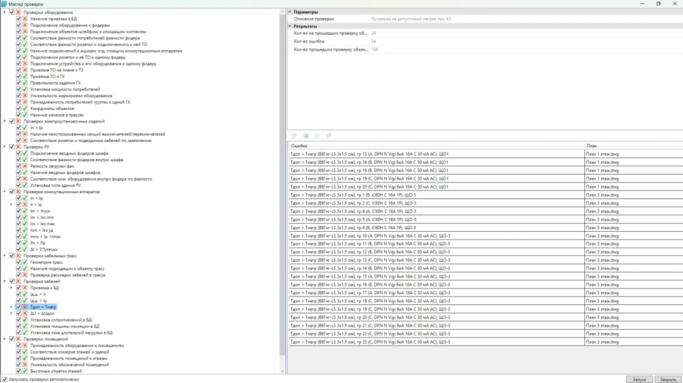The height and width of the screenshot is (383, 683).
Task: Click the first edit icon in the errors toolbar
Action: click(x=294, y=135)
